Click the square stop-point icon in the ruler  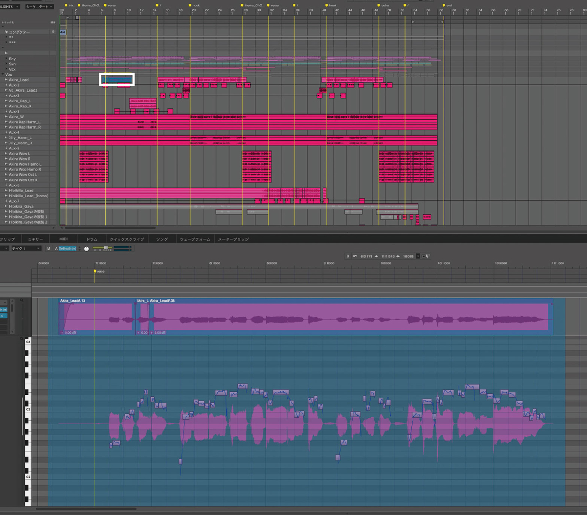click(77, 18)
